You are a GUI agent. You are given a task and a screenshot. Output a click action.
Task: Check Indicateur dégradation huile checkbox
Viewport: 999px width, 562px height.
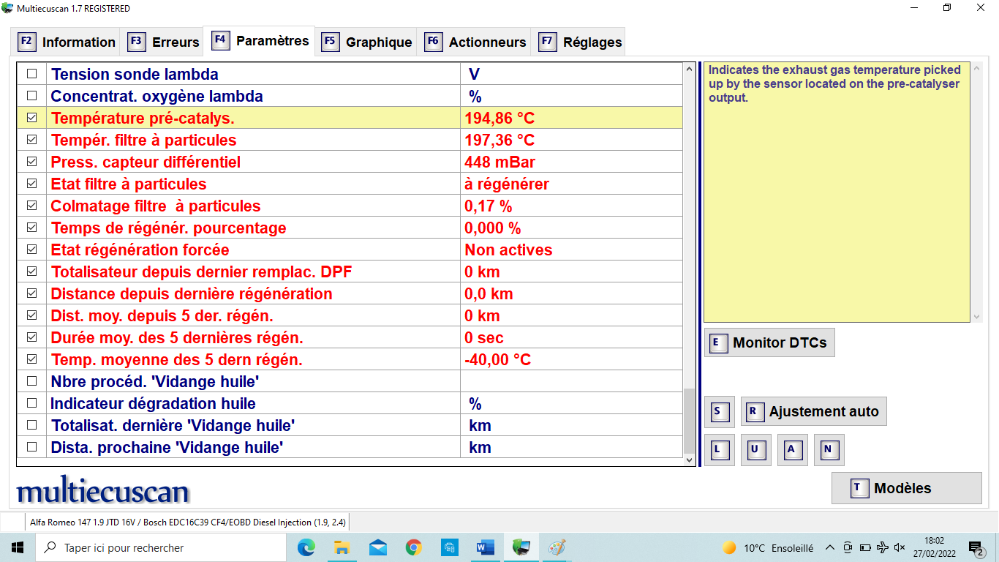point(31,403)
